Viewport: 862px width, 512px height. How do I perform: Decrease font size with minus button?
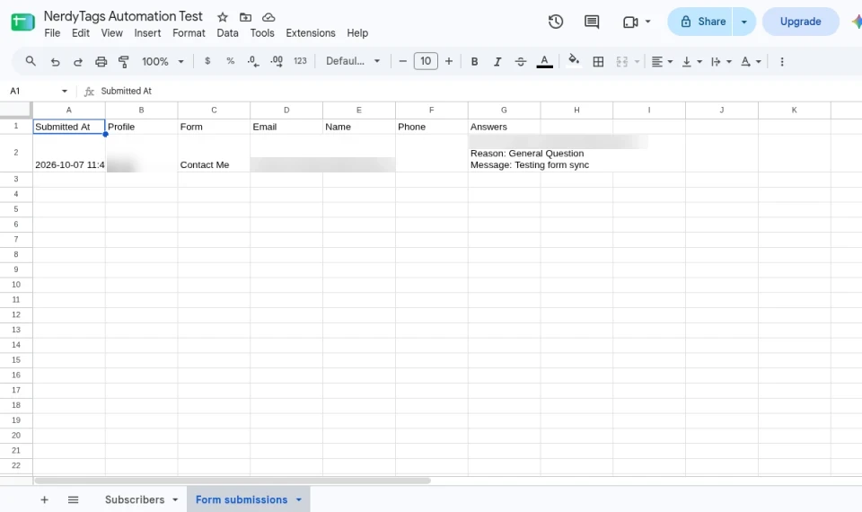coord(402,61)
